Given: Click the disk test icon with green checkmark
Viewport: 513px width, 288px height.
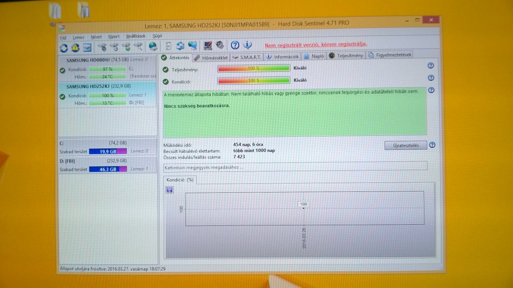Looking at the screenshot, I should [126, 47].
